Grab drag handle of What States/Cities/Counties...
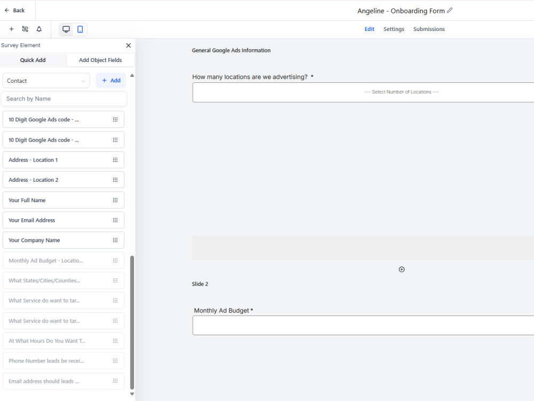 (x=115, y=280)
